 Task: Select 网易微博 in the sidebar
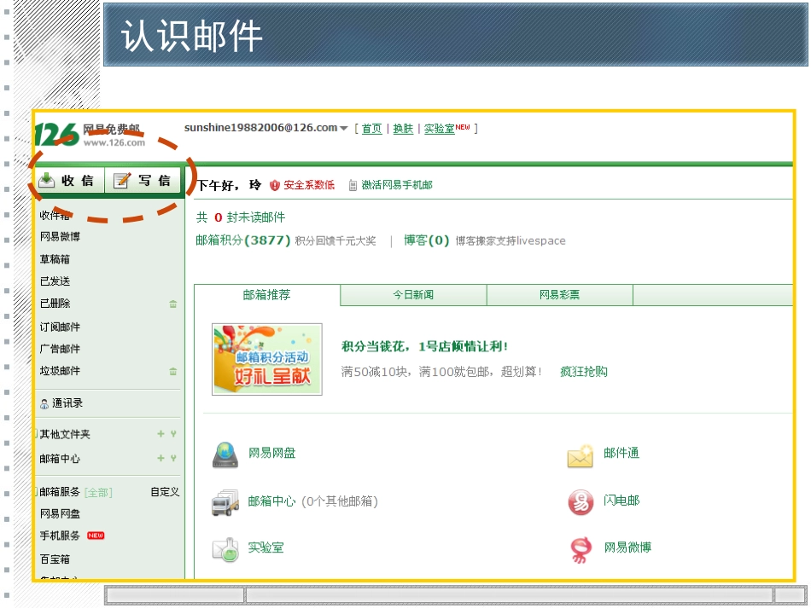pos(60,236)
